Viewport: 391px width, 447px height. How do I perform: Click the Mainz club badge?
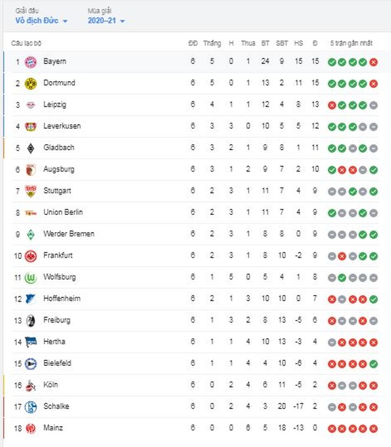31,428
